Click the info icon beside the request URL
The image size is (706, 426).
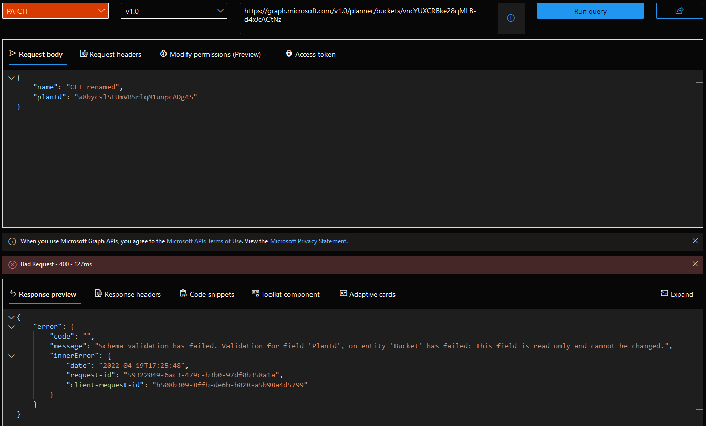click(x=510, y=18)
